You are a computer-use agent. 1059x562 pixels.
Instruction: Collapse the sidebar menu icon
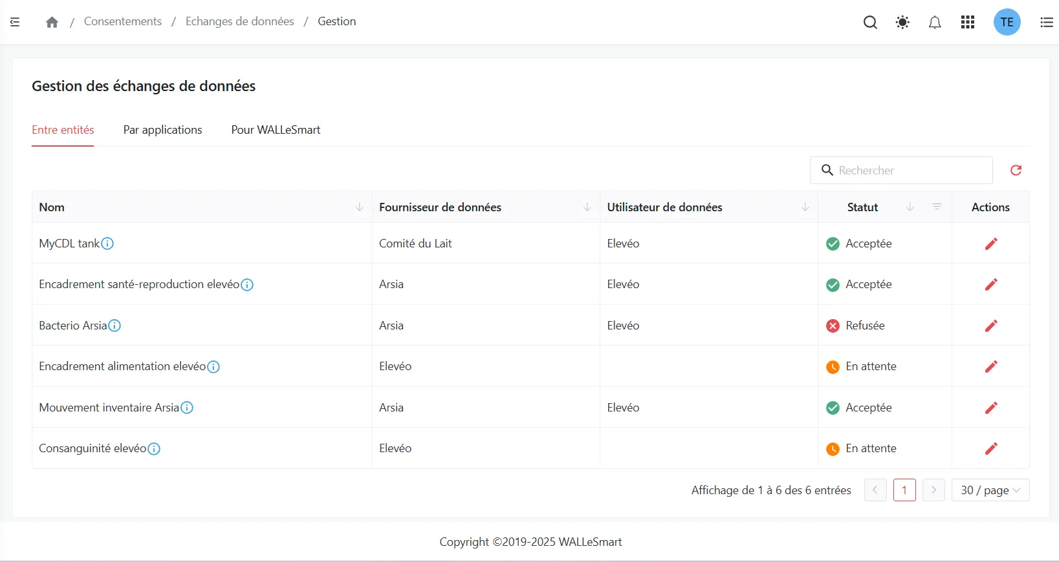point(15,22)
